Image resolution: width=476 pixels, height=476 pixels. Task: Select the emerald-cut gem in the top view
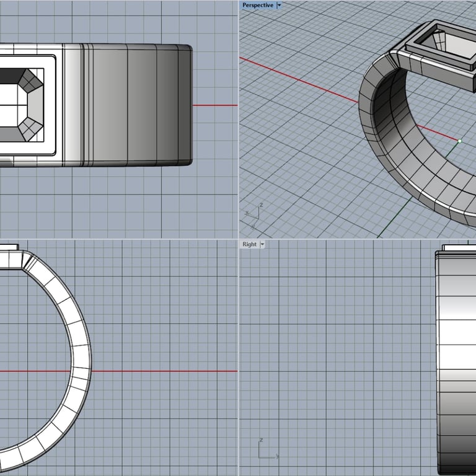click(x=22, y=105)
